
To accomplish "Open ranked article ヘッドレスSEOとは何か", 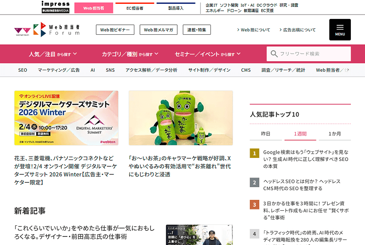I will click(302, 185).
